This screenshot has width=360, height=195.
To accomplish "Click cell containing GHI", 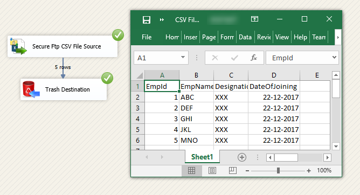I will [197, 119].
